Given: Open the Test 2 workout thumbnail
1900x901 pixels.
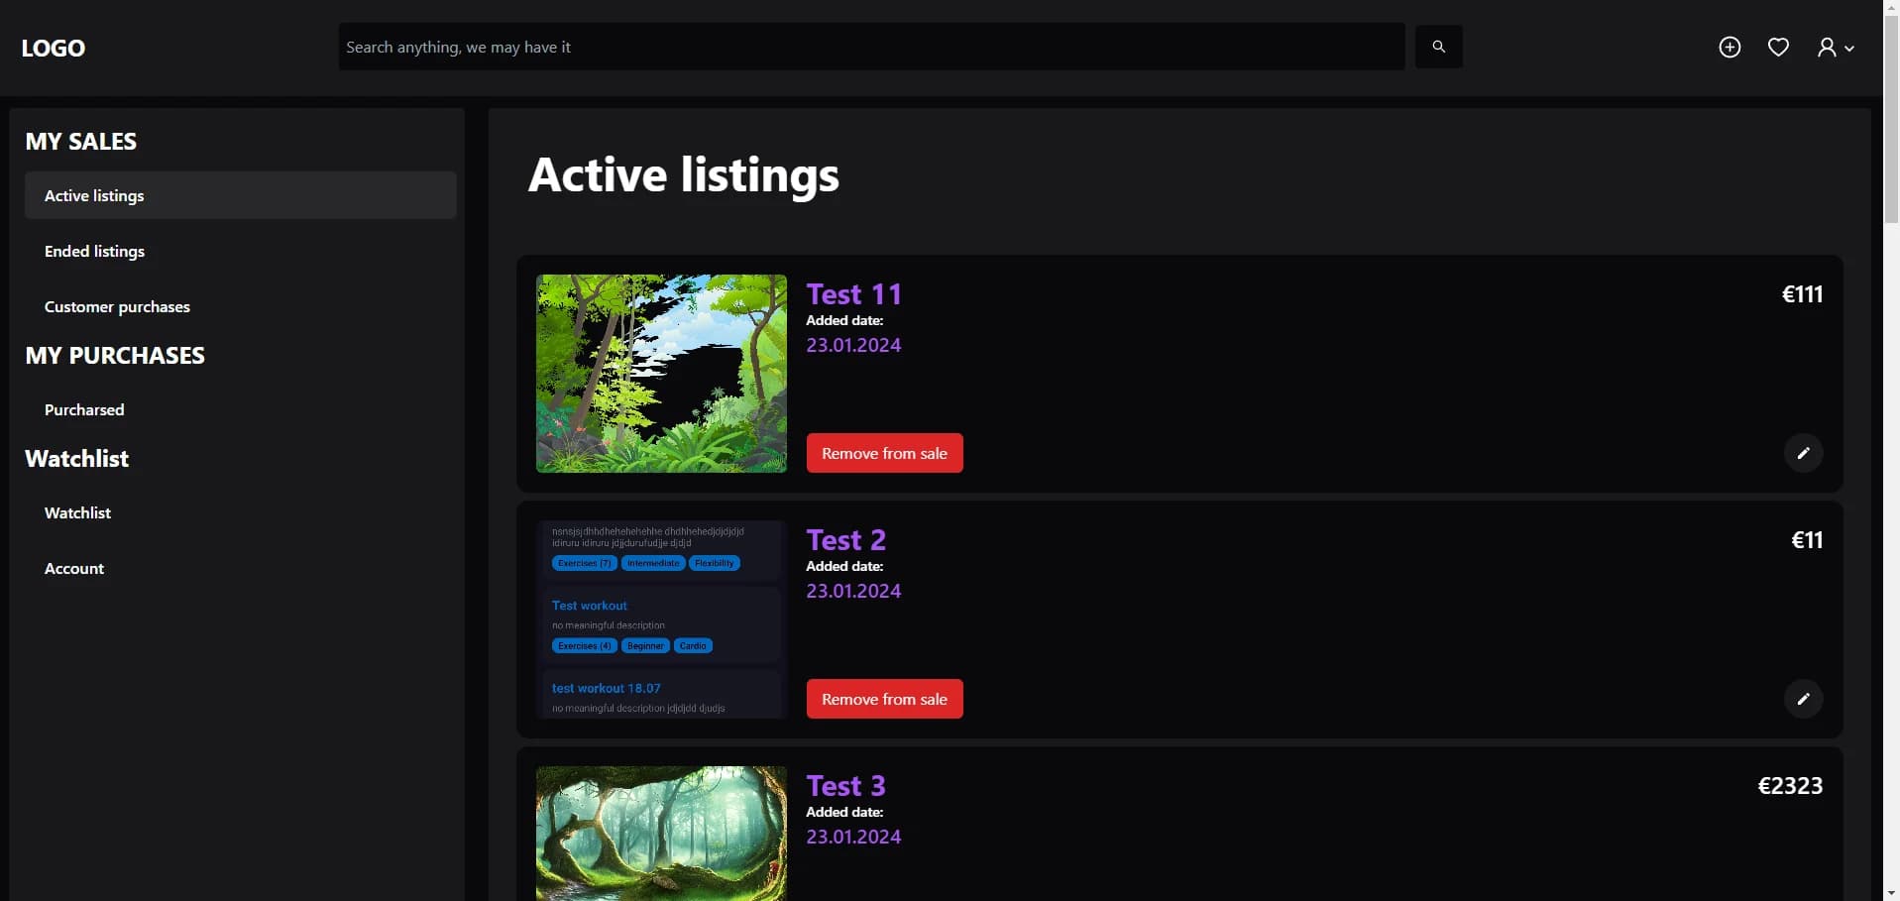Looking at the screenshot, I should (x=661, y=619).
